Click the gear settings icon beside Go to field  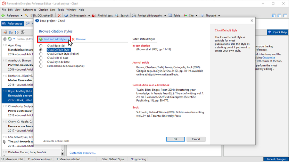(5, 39)
